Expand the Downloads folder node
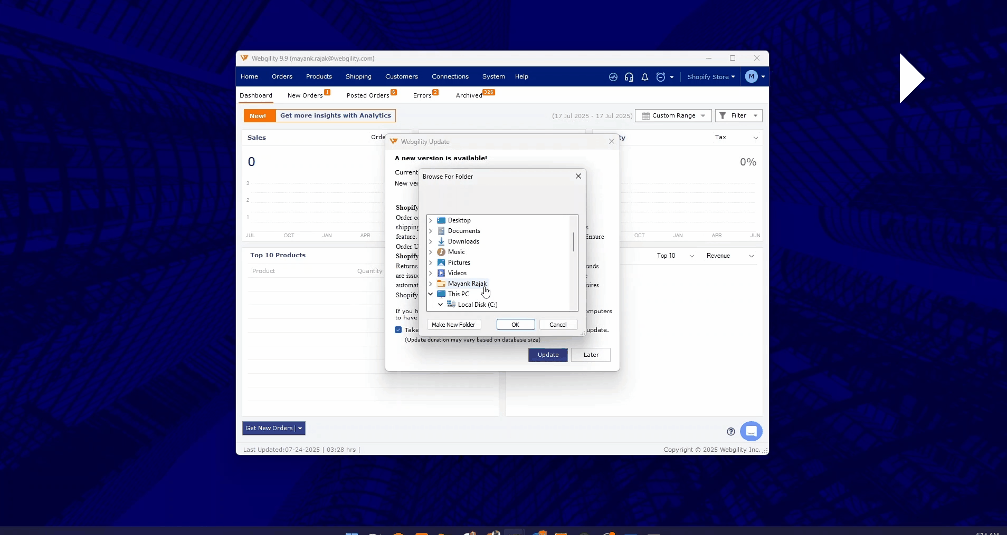1007x535 pixels. (431, 241)
